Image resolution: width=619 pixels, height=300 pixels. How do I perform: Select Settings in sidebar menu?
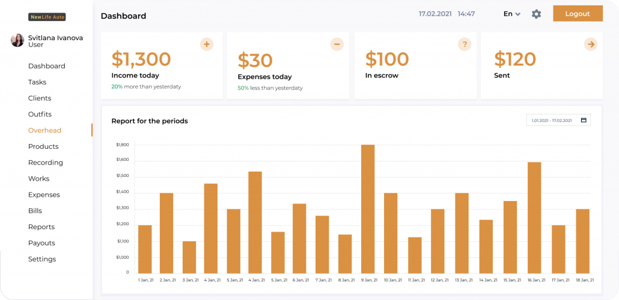click(x=42, y=259)
